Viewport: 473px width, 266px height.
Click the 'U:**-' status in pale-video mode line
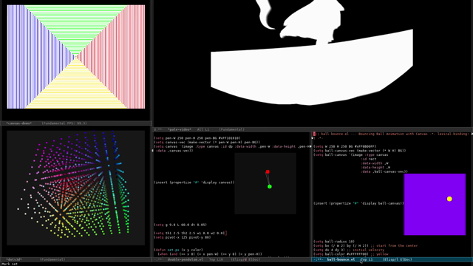tap(158, 129)
